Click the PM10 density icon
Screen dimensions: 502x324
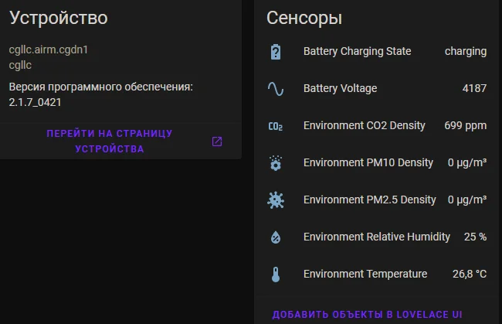(x=276, y=163)
